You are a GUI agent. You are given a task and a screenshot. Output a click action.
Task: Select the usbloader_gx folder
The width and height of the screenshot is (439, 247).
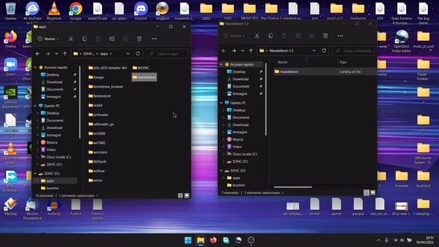[101, 124]
